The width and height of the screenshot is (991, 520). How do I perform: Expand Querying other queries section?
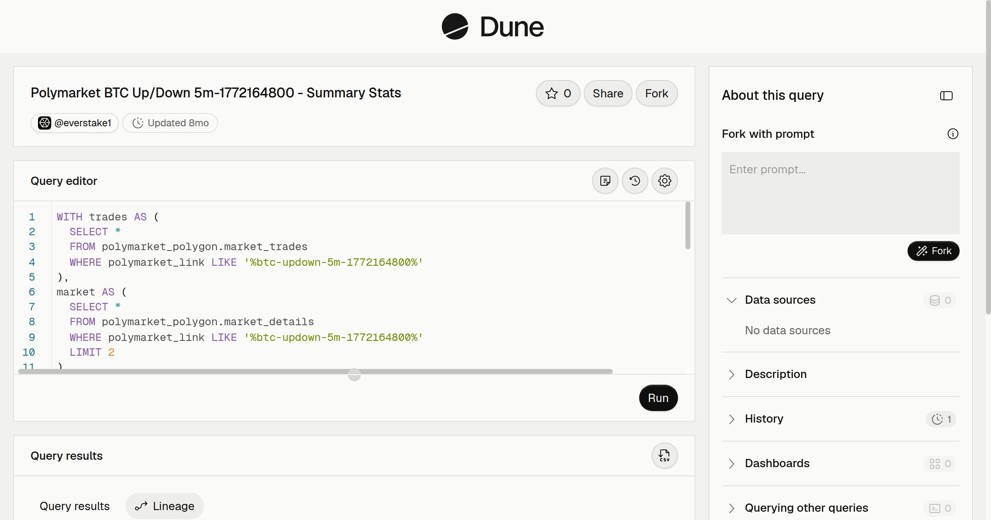click(x=731, y=508)
